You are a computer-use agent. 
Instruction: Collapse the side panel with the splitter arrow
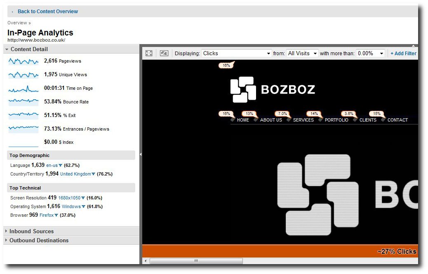pos(141,155)
